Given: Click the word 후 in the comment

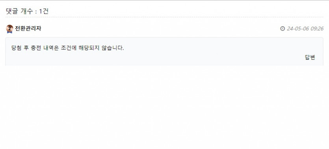Looking at the screenshot, I should (26, 48).
